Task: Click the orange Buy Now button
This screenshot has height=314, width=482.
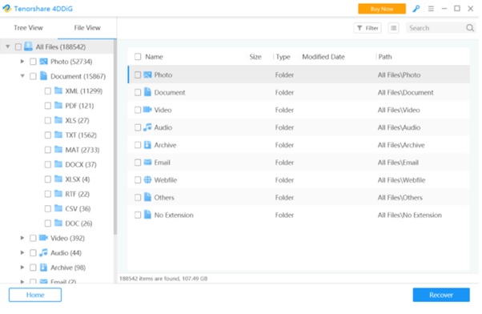Action: (382, 9)
